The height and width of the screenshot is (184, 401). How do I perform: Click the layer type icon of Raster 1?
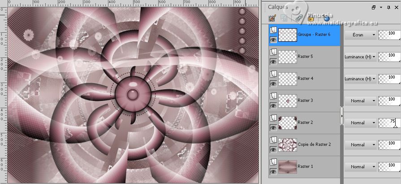273,162
